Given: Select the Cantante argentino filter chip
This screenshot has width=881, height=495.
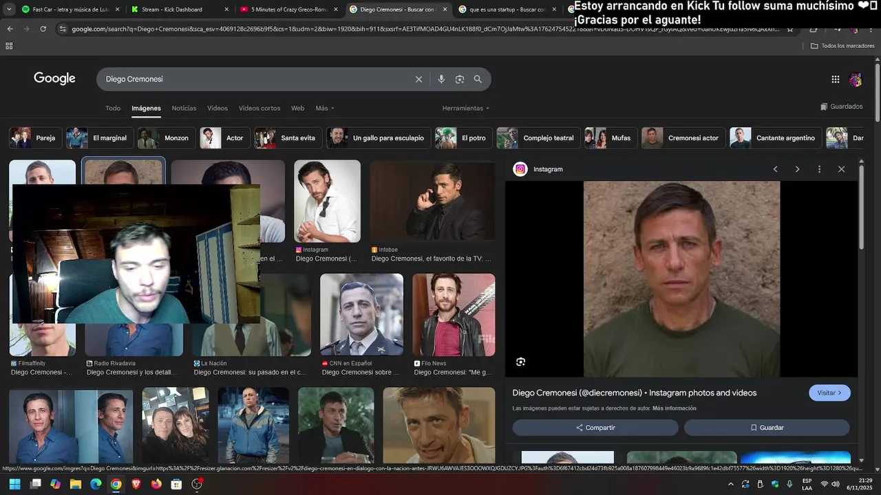Looking at the screenshot, I should pyautogui.click(x=775, y=138).
